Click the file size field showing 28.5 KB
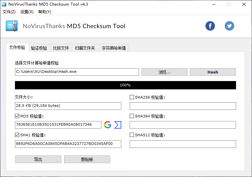This screenshot has width=252, height=177. 68,106
